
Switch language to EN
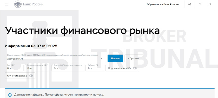[x=200, y=4]
